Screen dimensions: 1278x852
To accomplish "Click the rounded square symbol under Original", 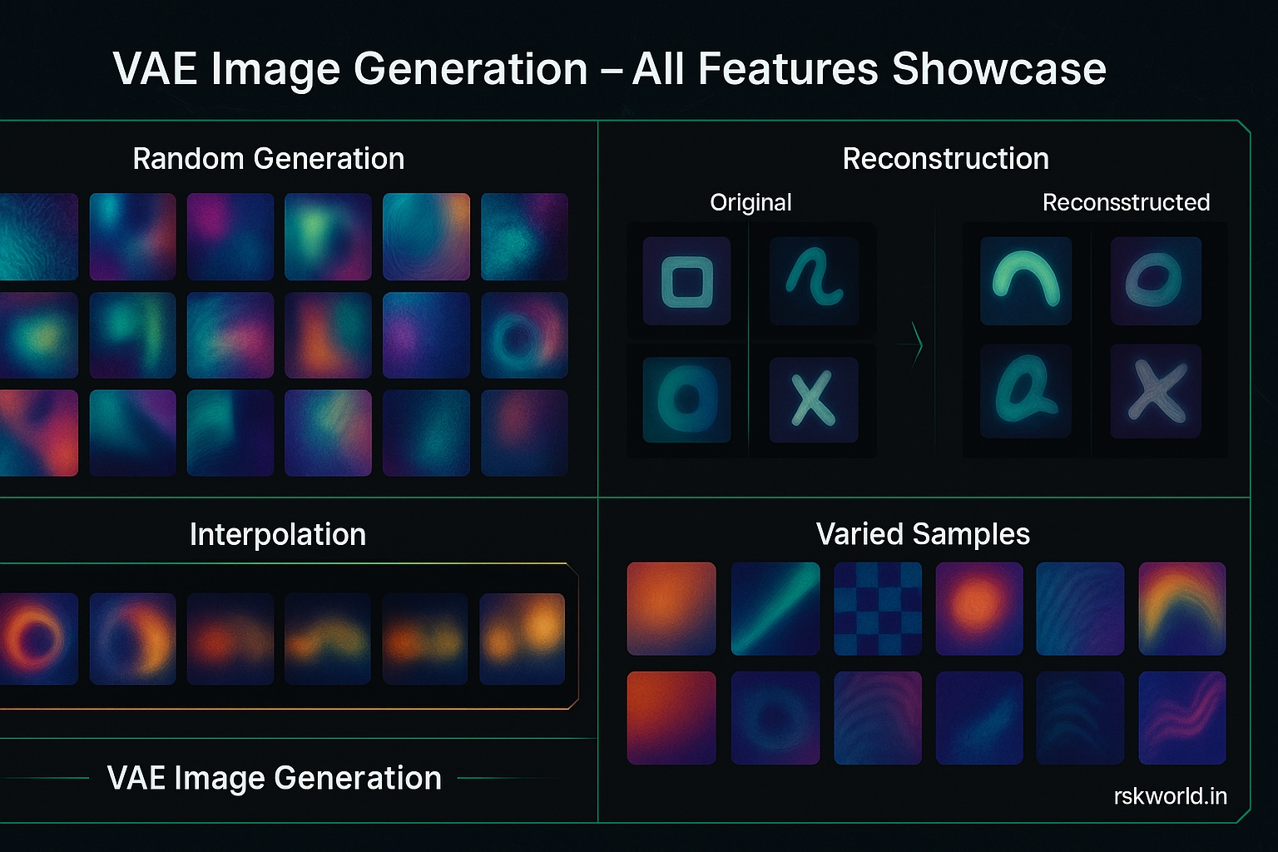I will [686, 281].
